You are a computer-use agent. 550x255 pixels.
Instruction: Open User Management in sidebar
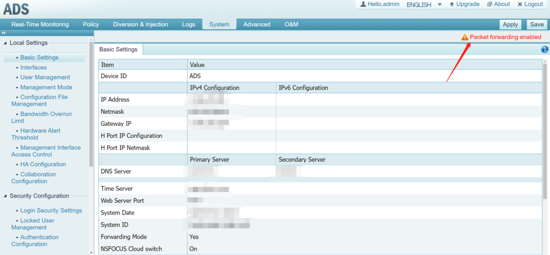(x=45, y=77)
